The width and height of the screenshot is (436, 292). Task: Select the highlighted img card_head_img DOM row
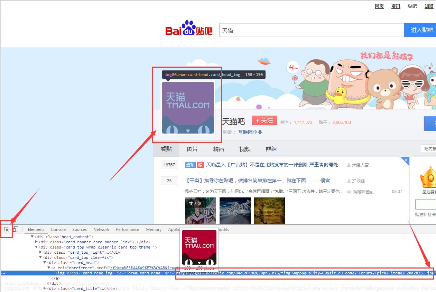click(x=218, y=273)
